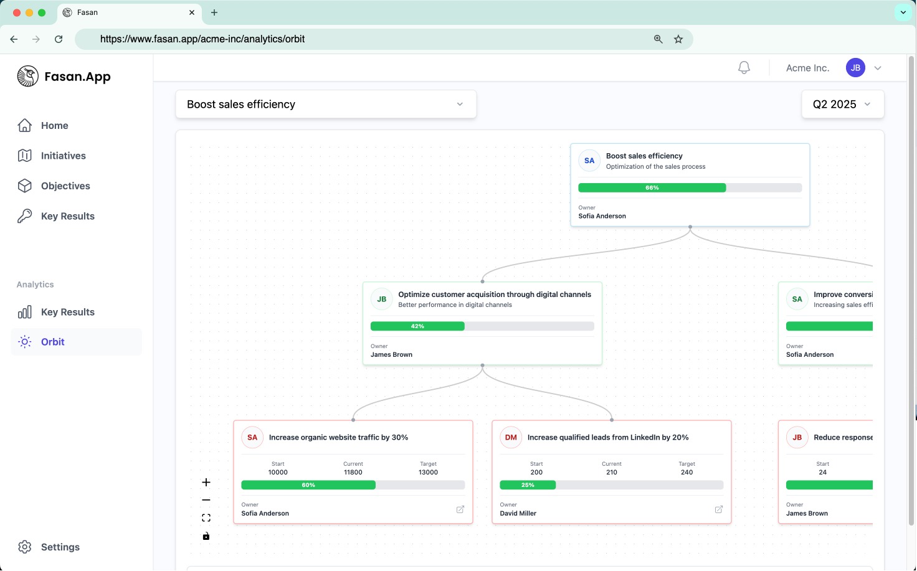917x571 pixels.
Task: Click owner James Brown on Optimize card
Action: coord(391,355)
